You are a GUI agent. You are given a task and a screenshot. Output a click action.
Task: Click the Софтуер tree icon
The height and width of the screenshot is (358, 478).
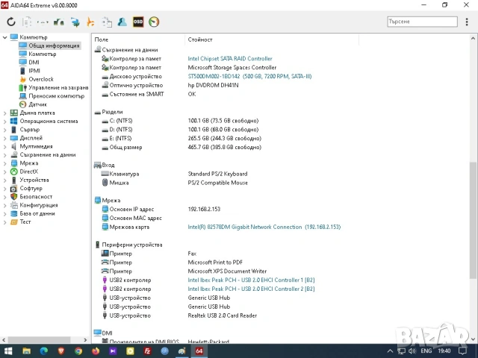coord(13,189)
